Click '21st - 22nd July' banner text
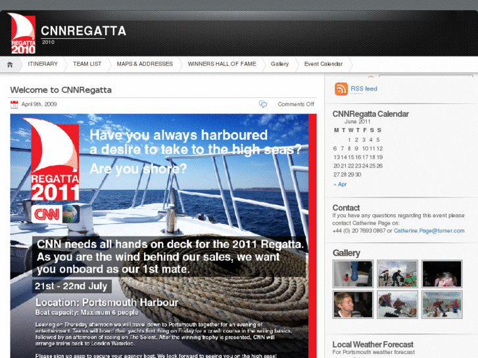This screenshot has width=478, height=358. 71,286
